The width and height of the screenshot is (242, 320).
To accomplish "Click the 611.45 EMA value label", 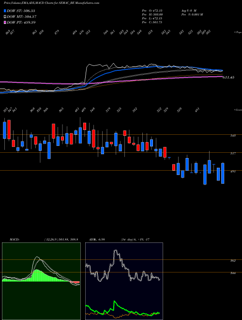I will point(228,78).
